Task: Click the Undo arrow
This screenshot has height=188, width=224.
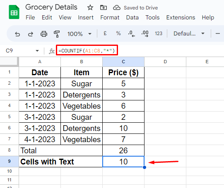Action: (17, 34)
